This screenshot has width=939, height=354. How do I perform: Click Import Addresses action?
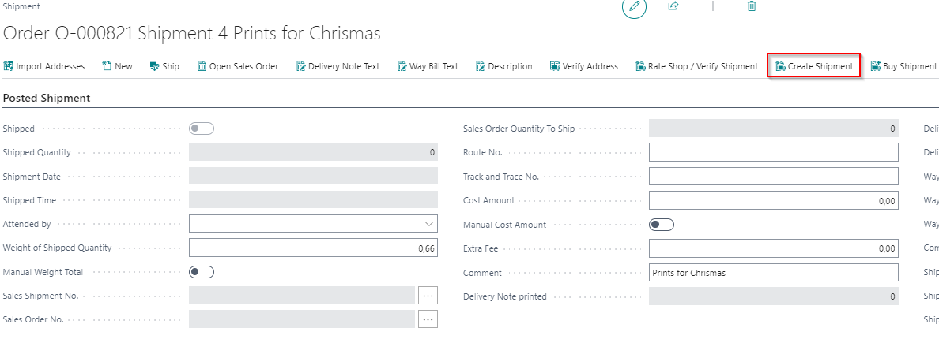coord(44,66)
